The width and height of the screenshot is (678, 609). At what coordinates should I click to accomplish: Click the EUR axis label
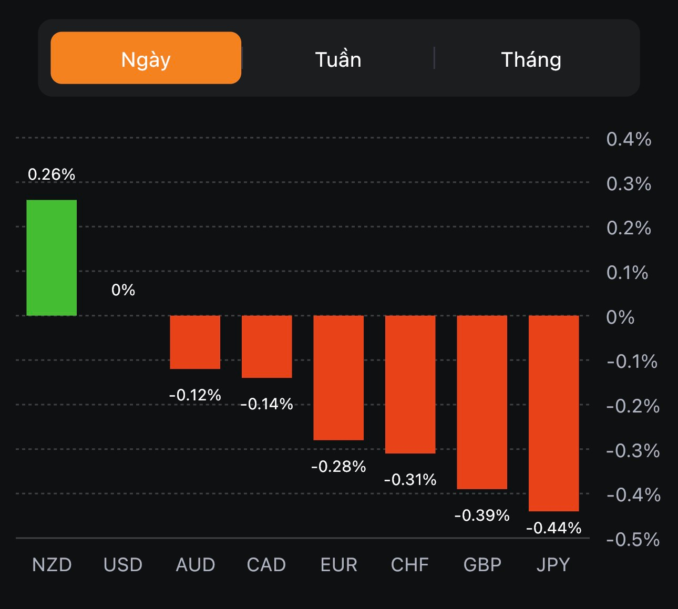(x=338, y=565)
